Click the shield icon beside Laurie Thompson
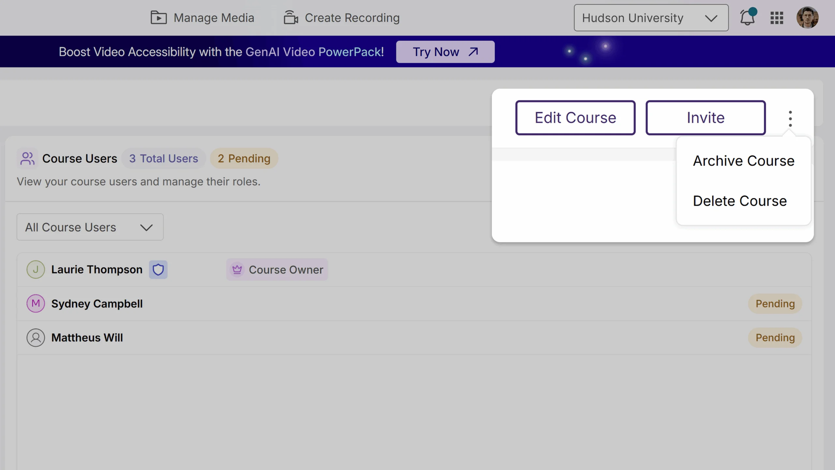835x470 pixels. pos(159,270)
